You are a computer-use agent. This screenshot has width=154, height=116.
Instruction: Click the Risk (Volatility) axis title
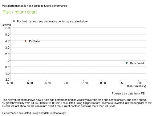click(136, 86)
